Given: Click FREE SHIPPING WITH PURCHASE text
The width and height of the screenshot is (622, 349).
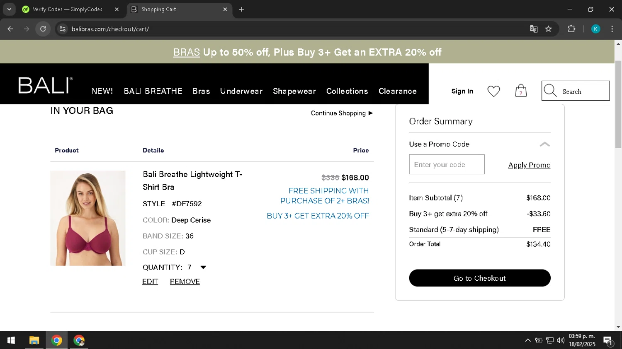Looking at the screenshot, I should point(325,196).
